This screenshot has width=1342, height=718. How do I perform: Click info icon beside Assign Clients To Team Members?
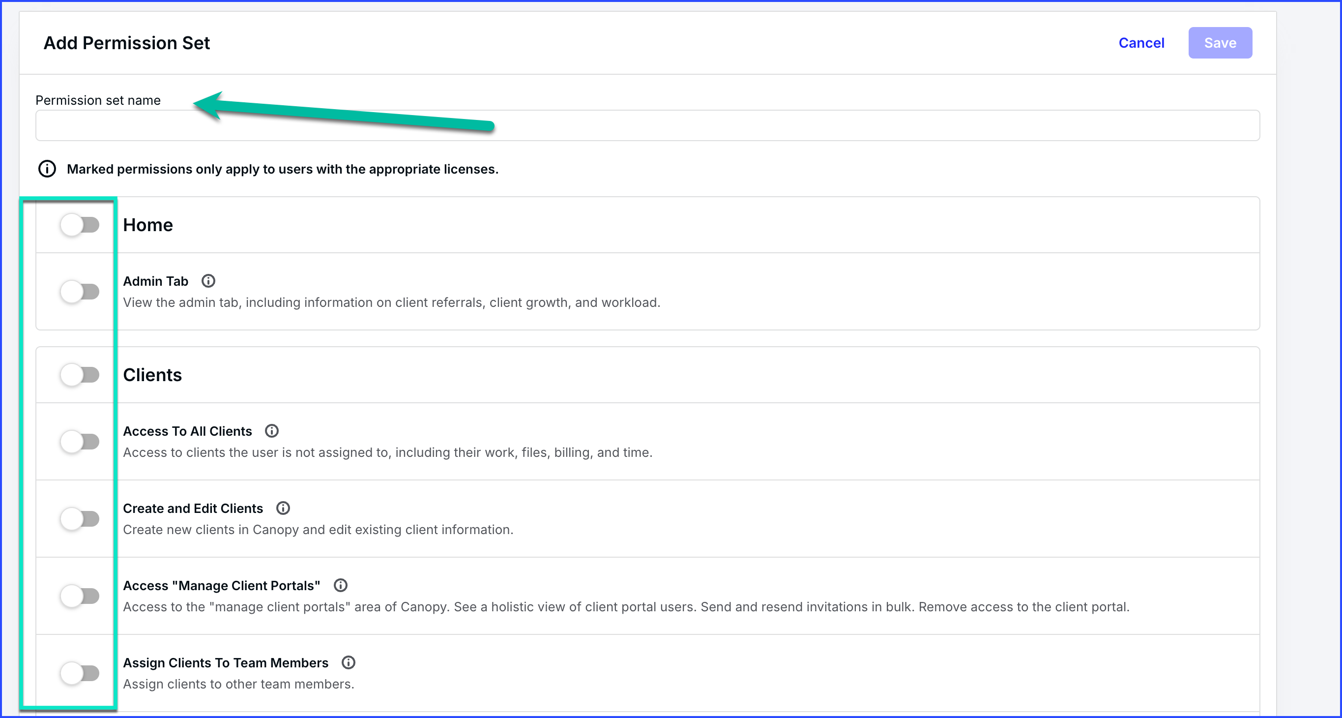[x=349, y=662]
